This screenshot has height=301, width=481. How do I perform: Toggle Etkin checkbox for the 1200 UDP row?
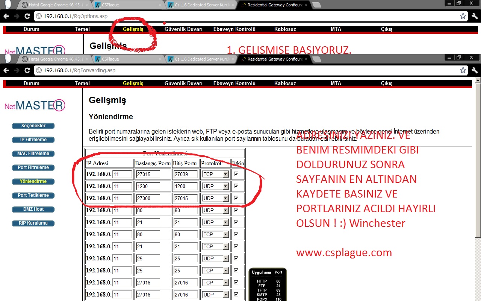pyautogui.click(x=236, y=186)
